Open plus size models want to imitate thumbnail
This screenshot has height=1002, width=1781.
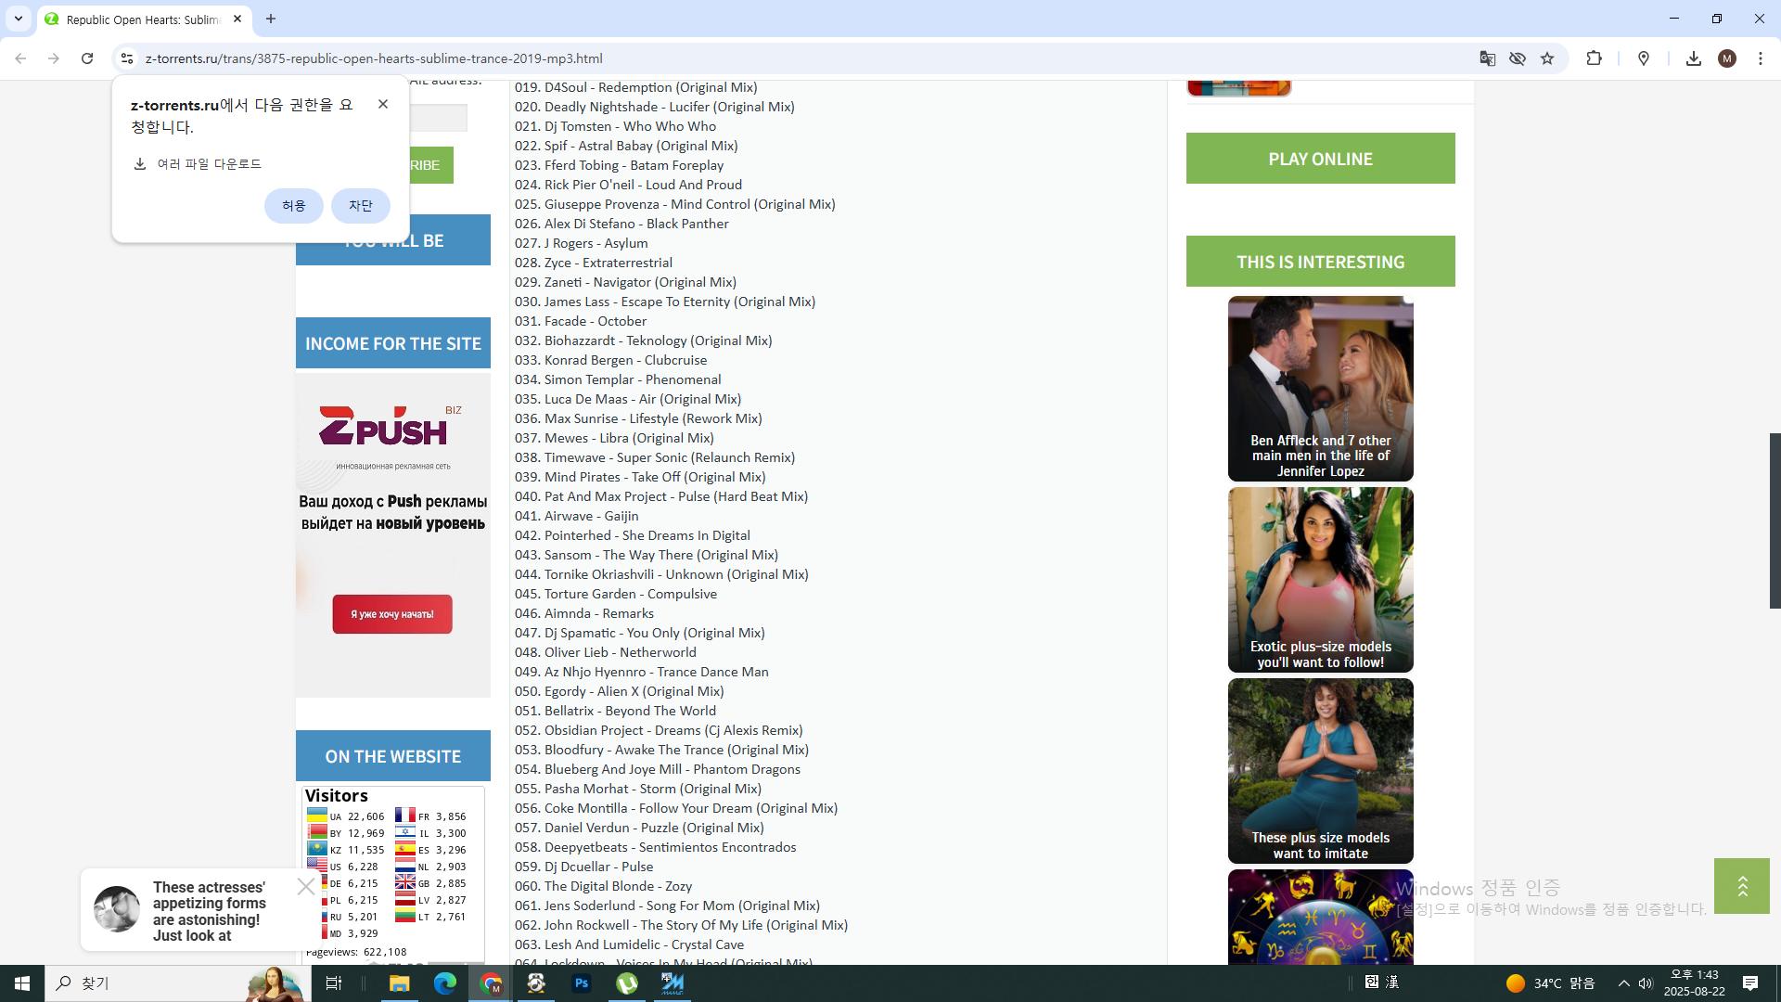pos(1320,771)
